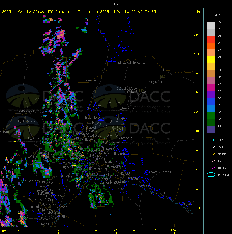Click the Agrelo map label
The height and width of the screenshot is (234, 232).
[x=68, y=167]
